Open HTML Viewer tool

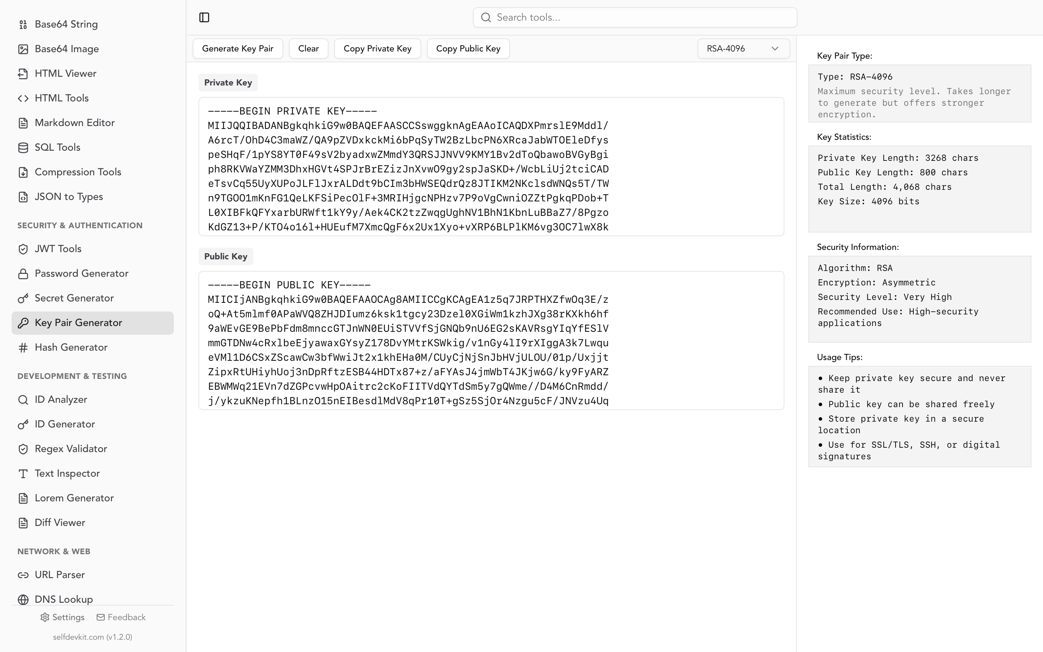point(93,74)
